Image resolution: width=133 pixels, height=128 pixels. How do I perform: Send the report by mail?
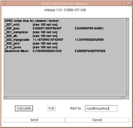[34, 120]
